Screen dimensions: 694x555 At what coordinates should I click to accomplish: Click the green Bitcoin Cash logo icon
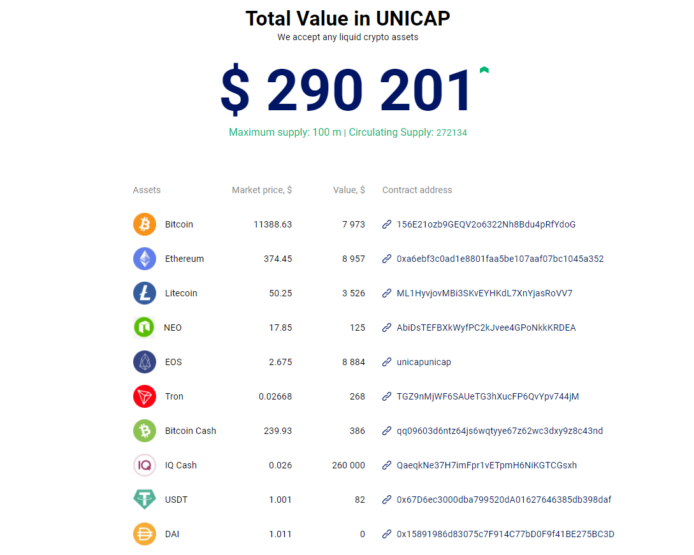coord(144,431)
